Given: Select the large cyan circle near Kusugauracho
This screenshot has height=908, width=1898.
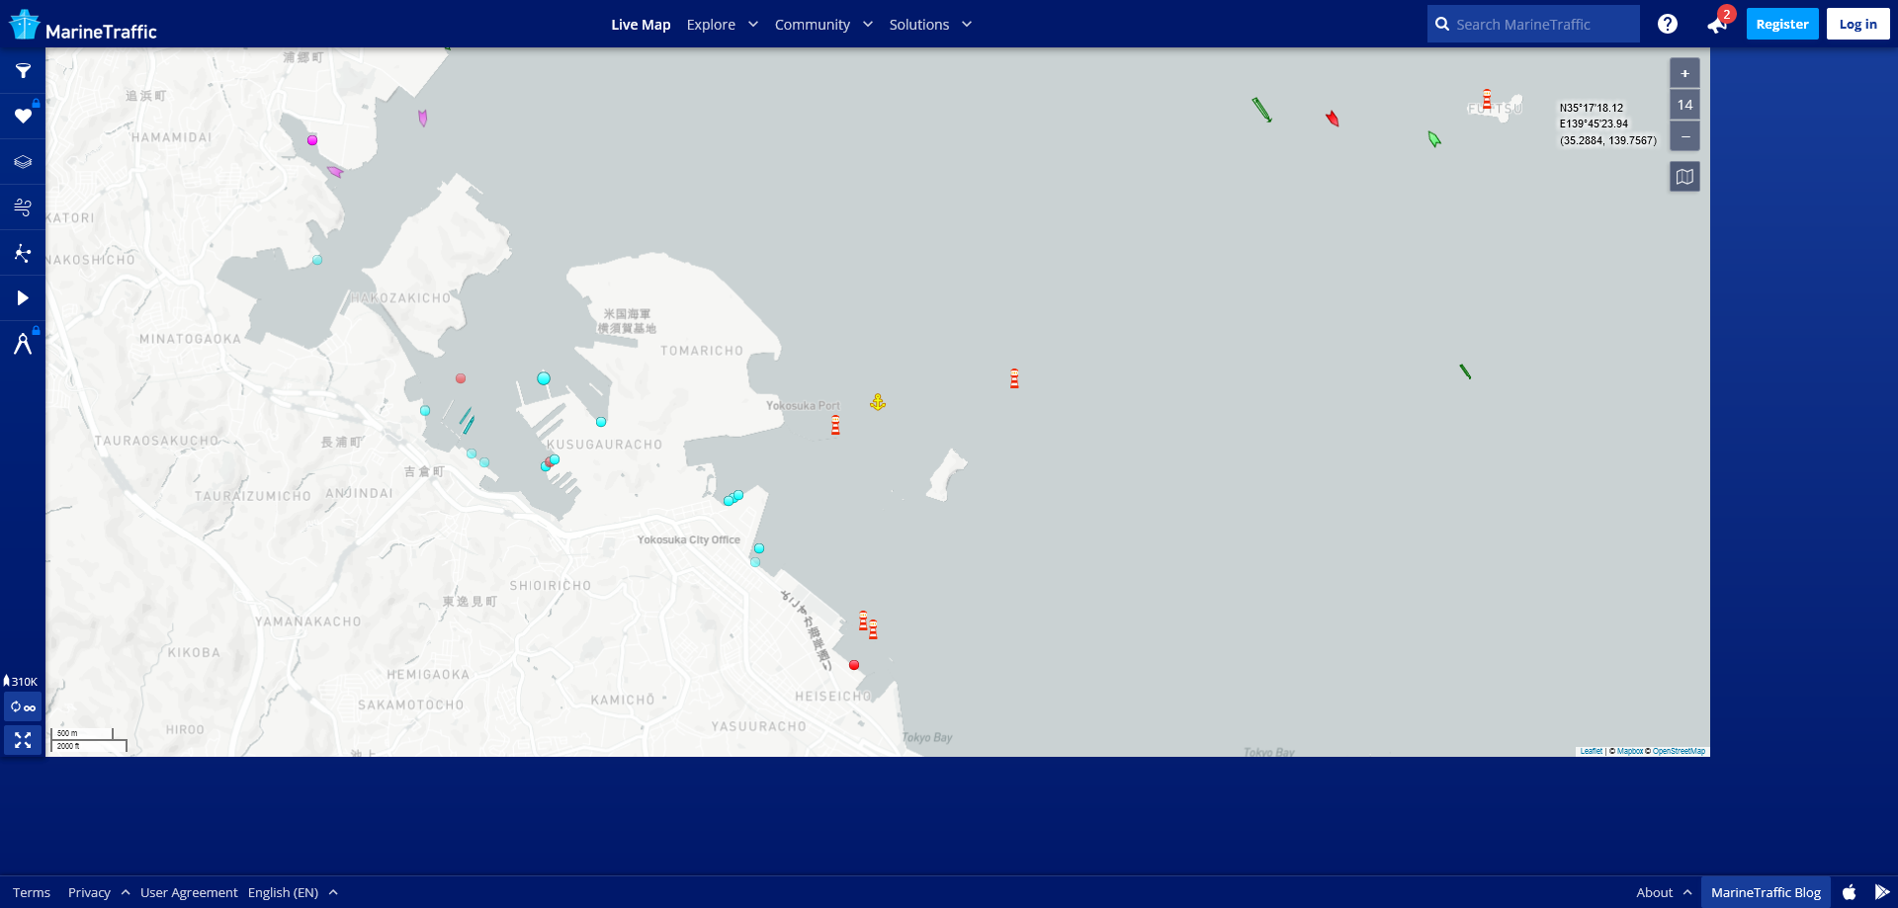Looking at the screenshot, I should coord(544,378).
